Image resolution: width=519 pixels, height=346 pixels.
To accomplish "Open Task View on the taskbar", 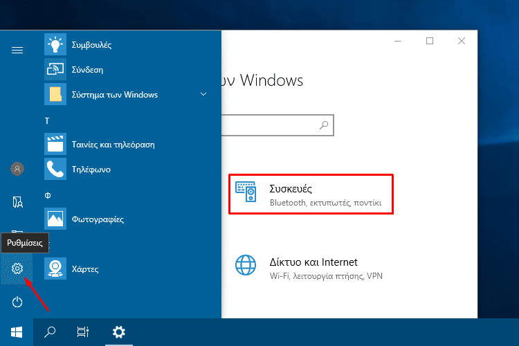I will [83, 332].
